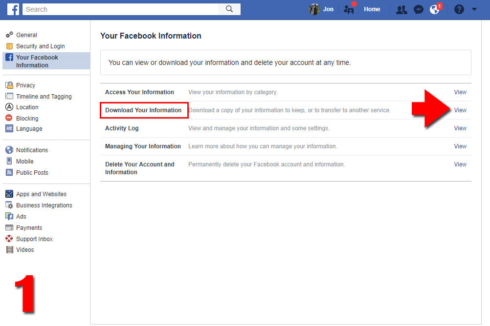This screenshot has width=490, height=326.
Task: Open the Messenger icon
Action: click(x=418, y=9)
